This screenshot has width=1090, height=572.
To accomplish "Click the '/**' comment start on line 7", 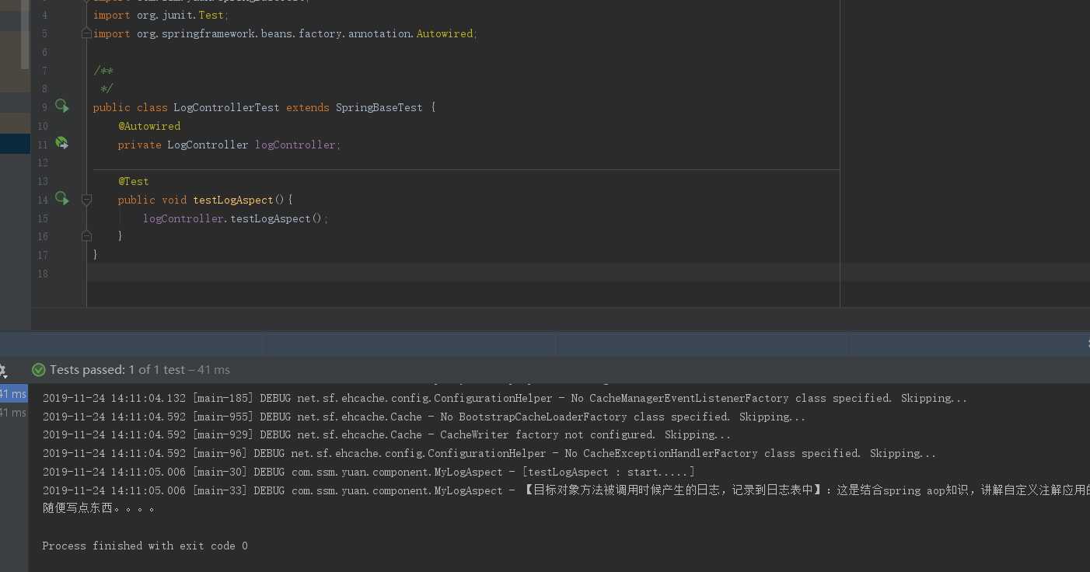I will [x=103, y=71].
